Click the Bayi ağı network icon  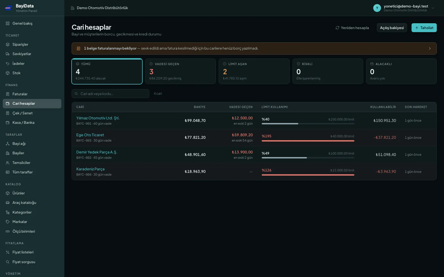[7, 144]
